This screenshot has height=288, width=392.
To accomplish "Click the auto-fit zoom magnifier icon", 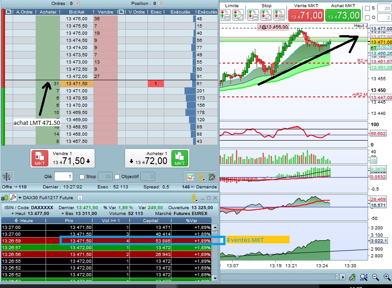I will pos(364,277).
